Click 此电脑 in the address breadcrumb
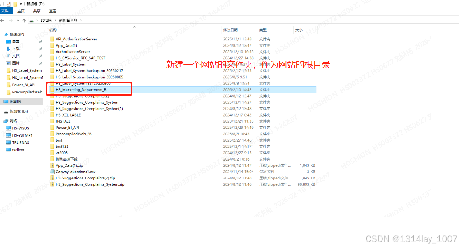 pyautogui.click(x=46, y=20)
